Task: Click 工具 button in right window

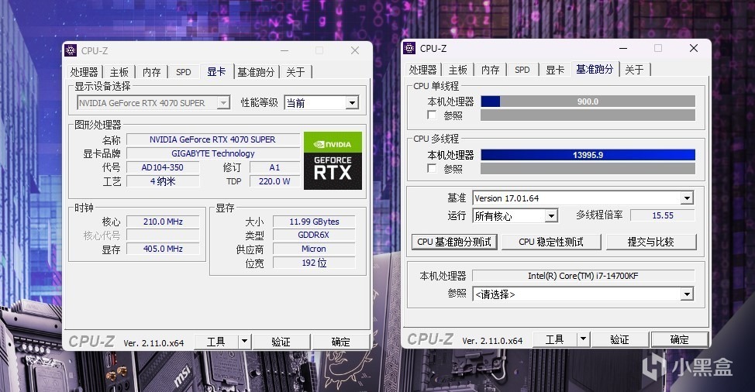Action: tap(554, 339)
